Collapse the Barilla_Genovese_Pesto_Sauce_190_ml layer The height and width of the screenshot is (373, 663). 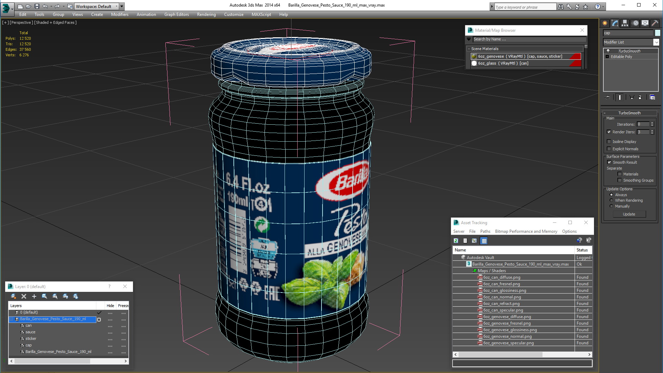pyautogui.click(x=11, y=319)
